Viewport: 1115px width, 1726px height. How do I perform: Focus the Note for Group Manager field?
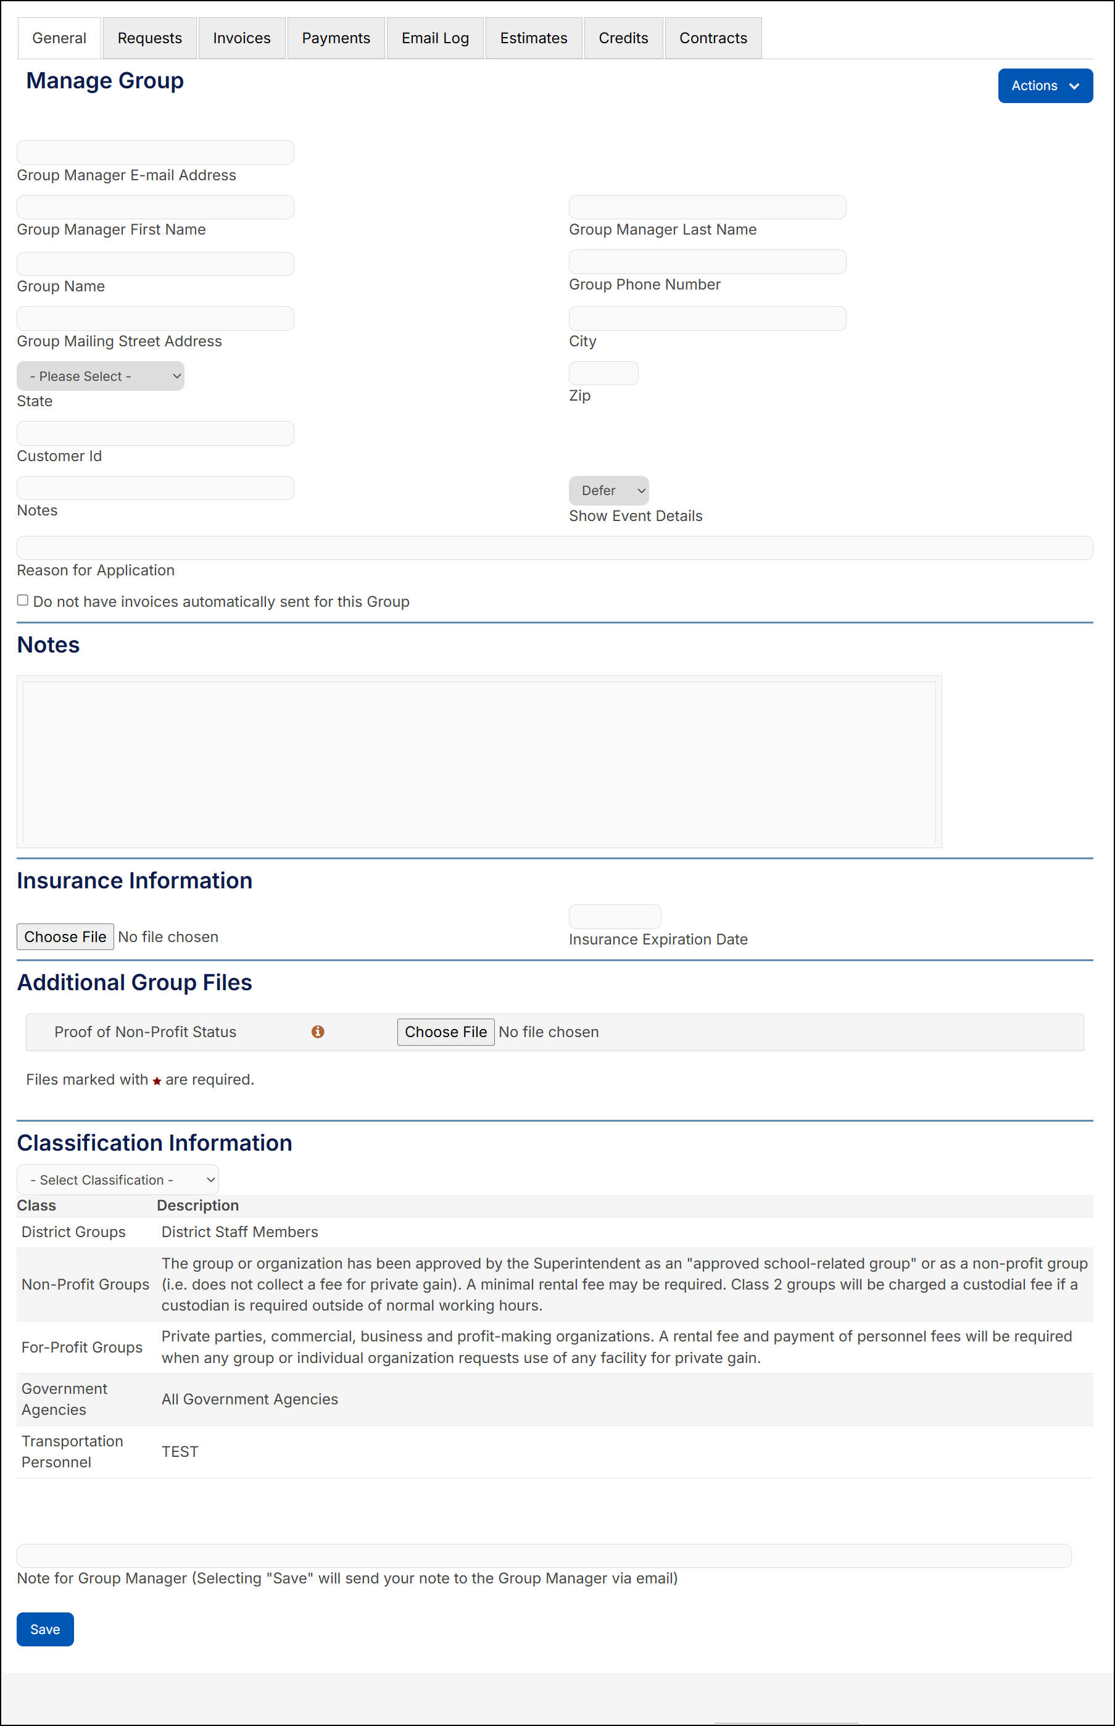[544, 1556]
